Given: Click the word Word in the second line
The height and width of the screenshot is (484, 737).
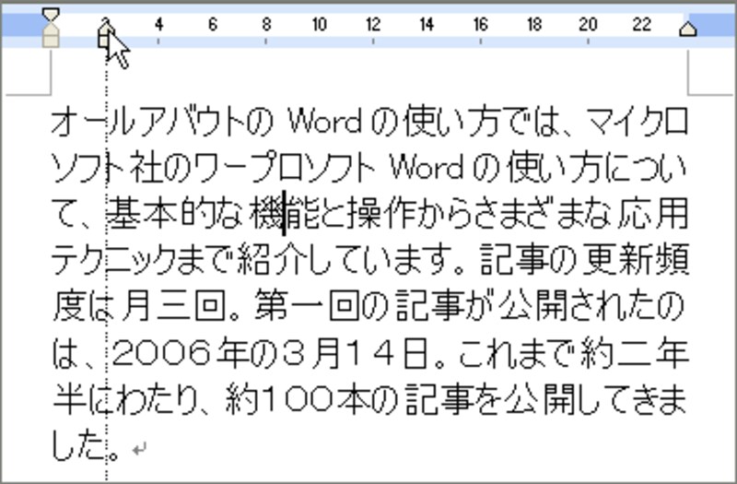Looking at the screenshot, I should [x=427, y=168].
